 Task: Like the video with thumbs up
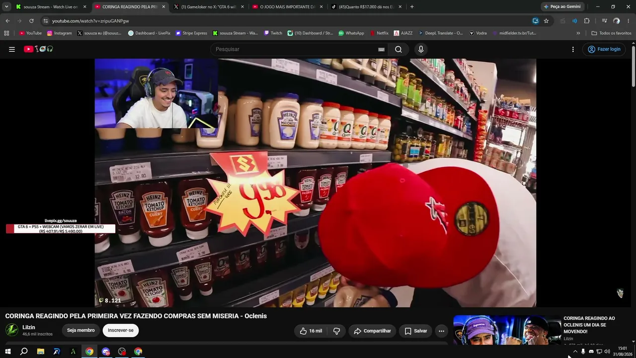click(x=311, y=331)
